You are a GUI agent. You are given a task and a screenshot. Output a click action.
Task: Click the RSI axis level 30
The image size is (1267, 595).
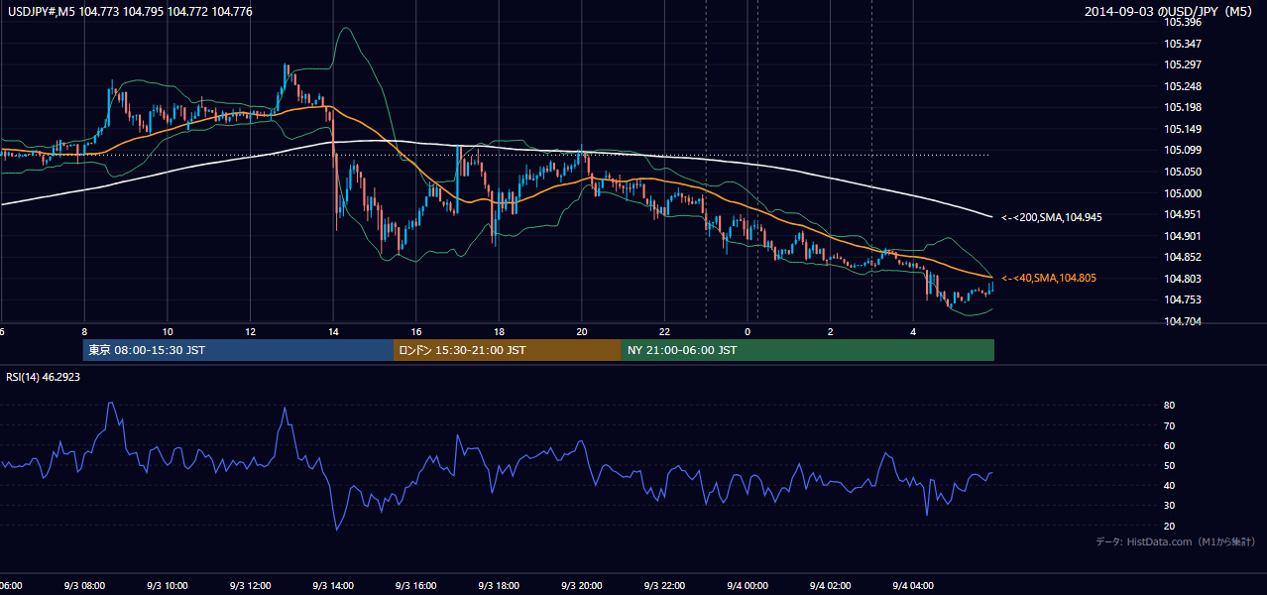[1170, 505]
